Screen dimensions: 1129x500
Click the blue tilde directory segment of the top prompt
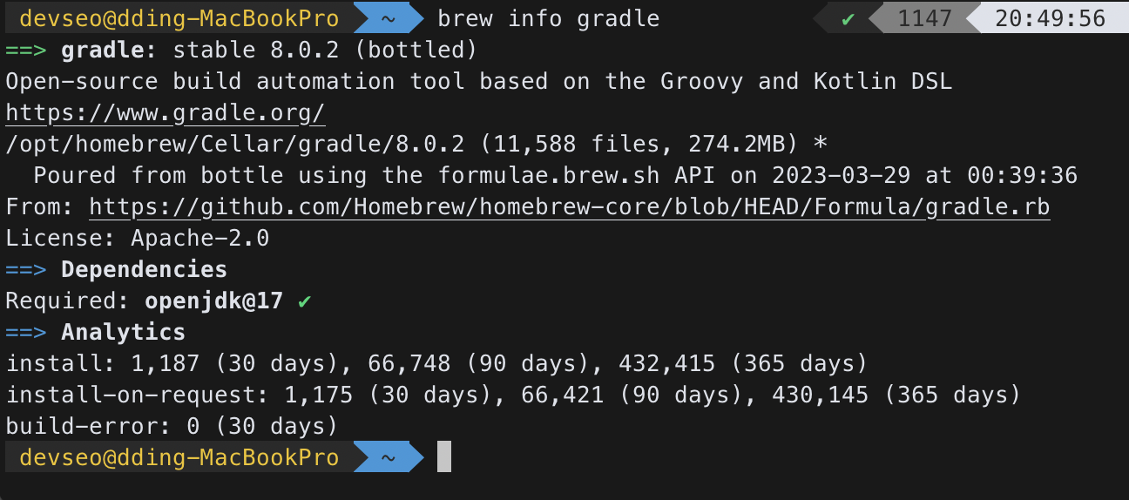(x=389, y=18)
